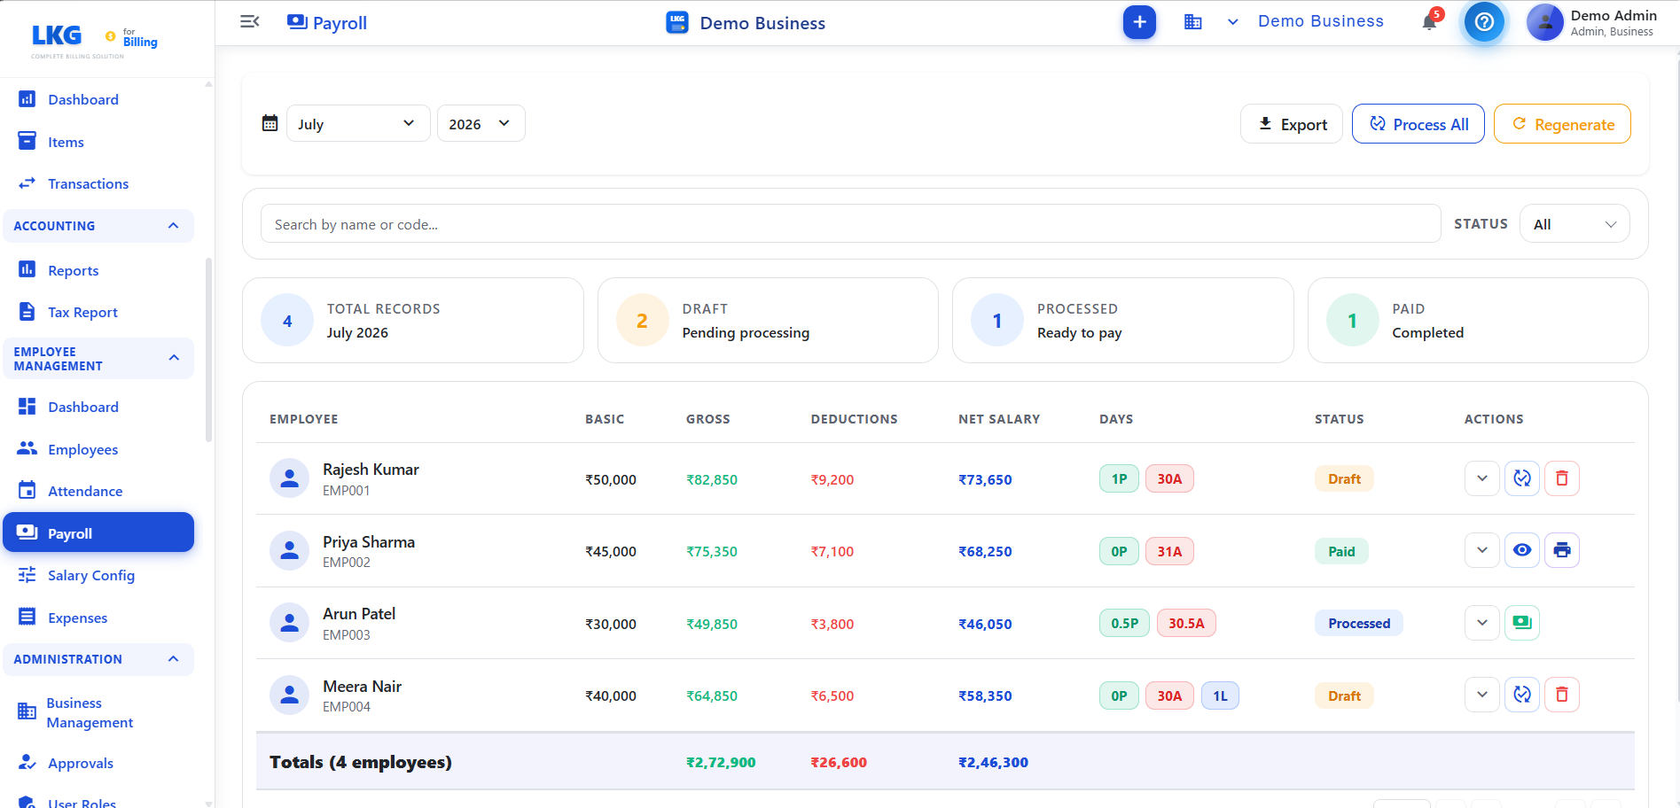Collapse sidebar with the hamburger menu icon
Image resolution: width=1680 pixels, height=808 pixels.
click(x=250, y=22)
